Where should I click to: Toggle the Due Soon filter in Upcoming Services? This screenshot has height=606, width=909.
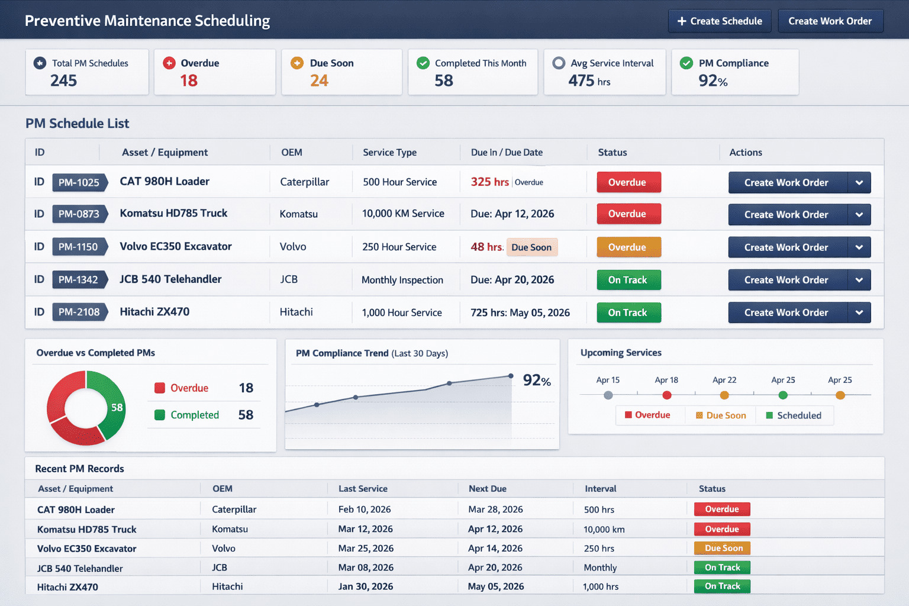tap(721, 415)
